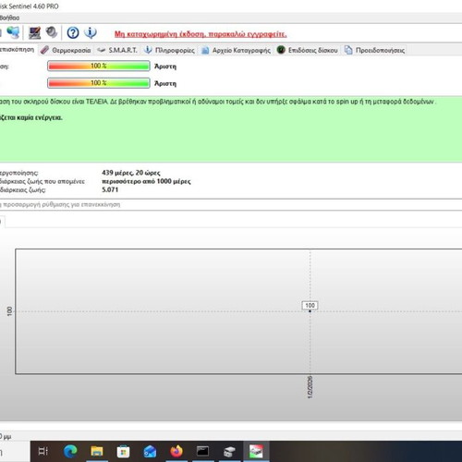Click the 100 axis label left of graph
Image resolution: width=462 pixels, height=462 pixels.
[9, 311]
